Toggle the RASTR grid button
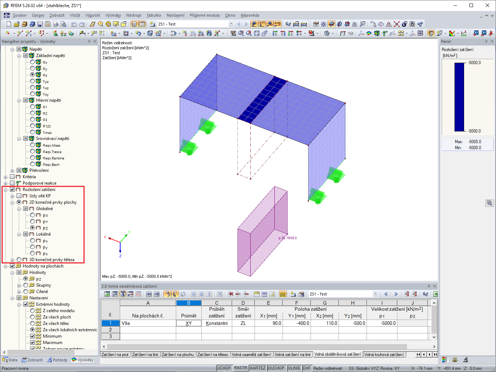The image size is (496, 372). 240,368
